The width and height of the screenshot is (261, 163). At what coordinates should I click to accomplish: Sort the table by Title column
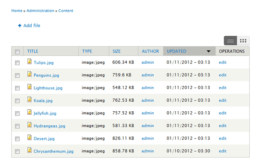(x=33, y=51)
